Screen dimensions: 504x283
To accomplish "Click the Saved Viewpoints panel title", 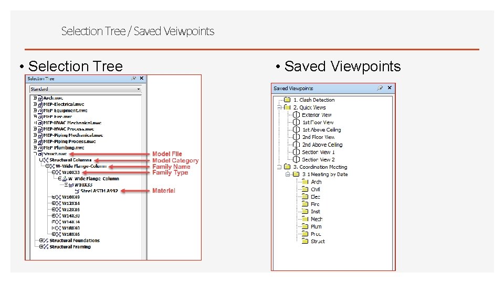I will (293, 88).
